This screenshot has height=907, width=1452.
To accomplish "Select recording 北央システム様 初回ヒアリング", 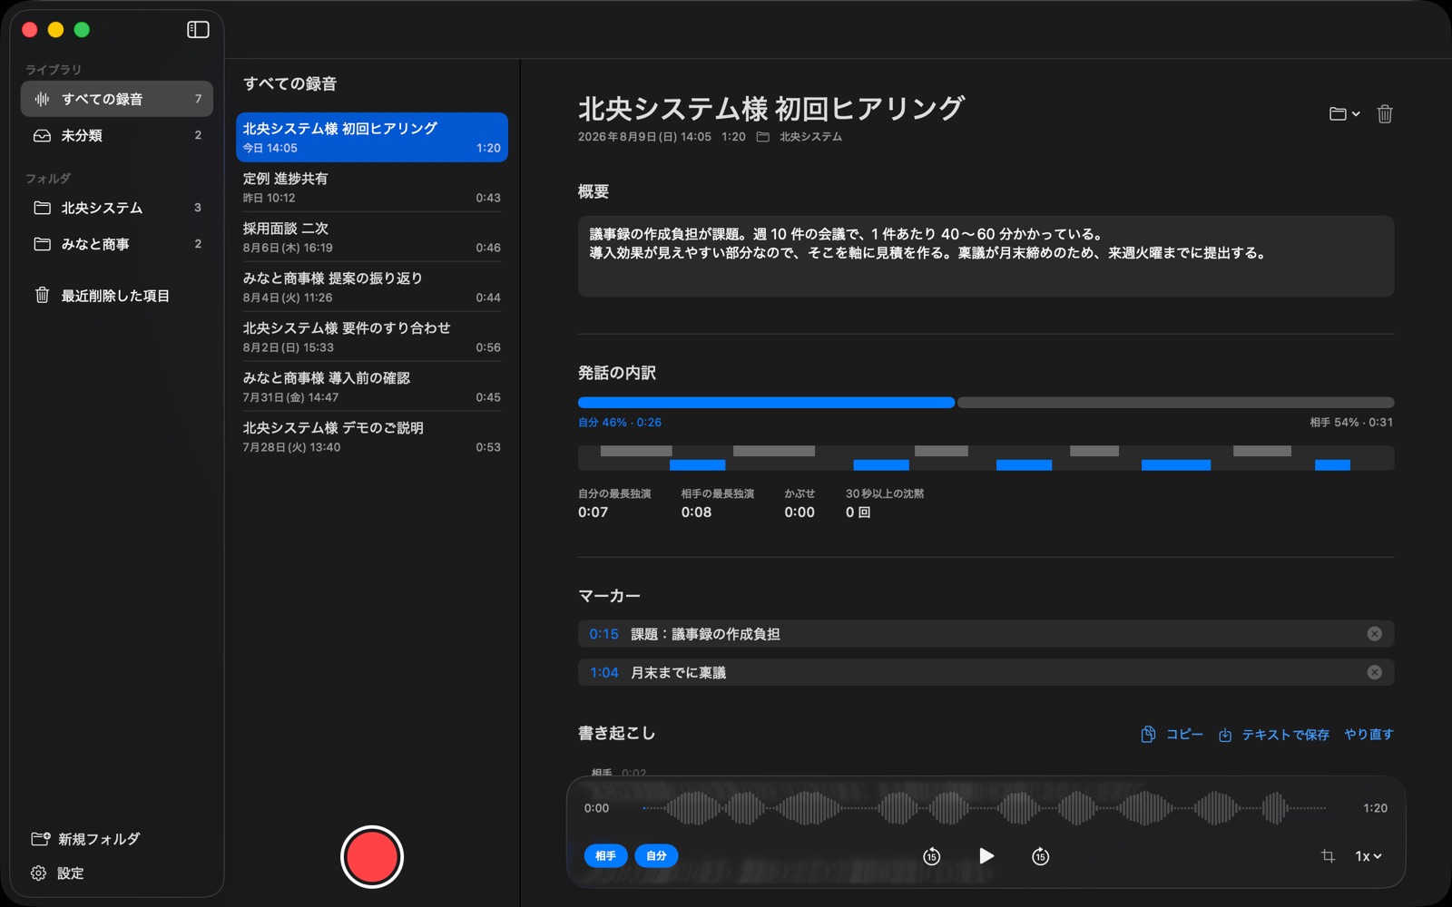I will pyautogui.click(x=372, y=137).
